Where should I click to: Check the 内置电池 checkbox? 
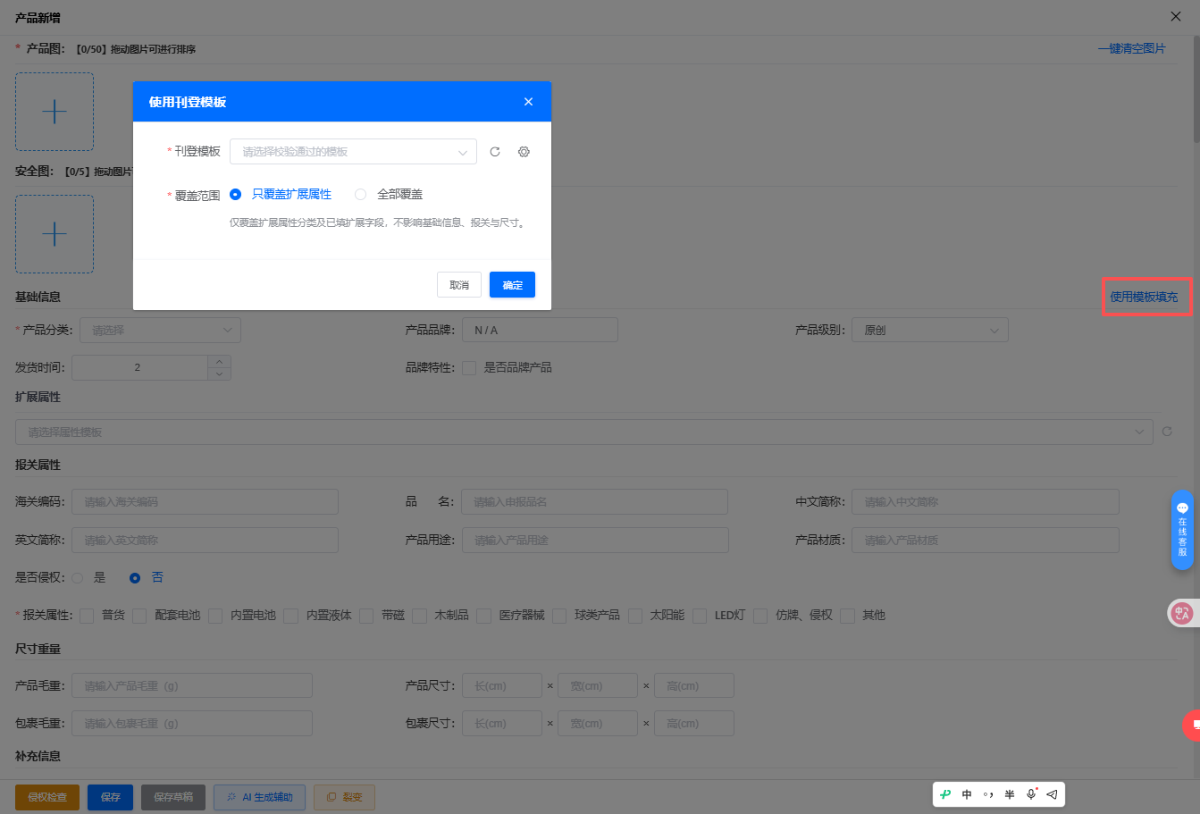click(x=215, y=616)
